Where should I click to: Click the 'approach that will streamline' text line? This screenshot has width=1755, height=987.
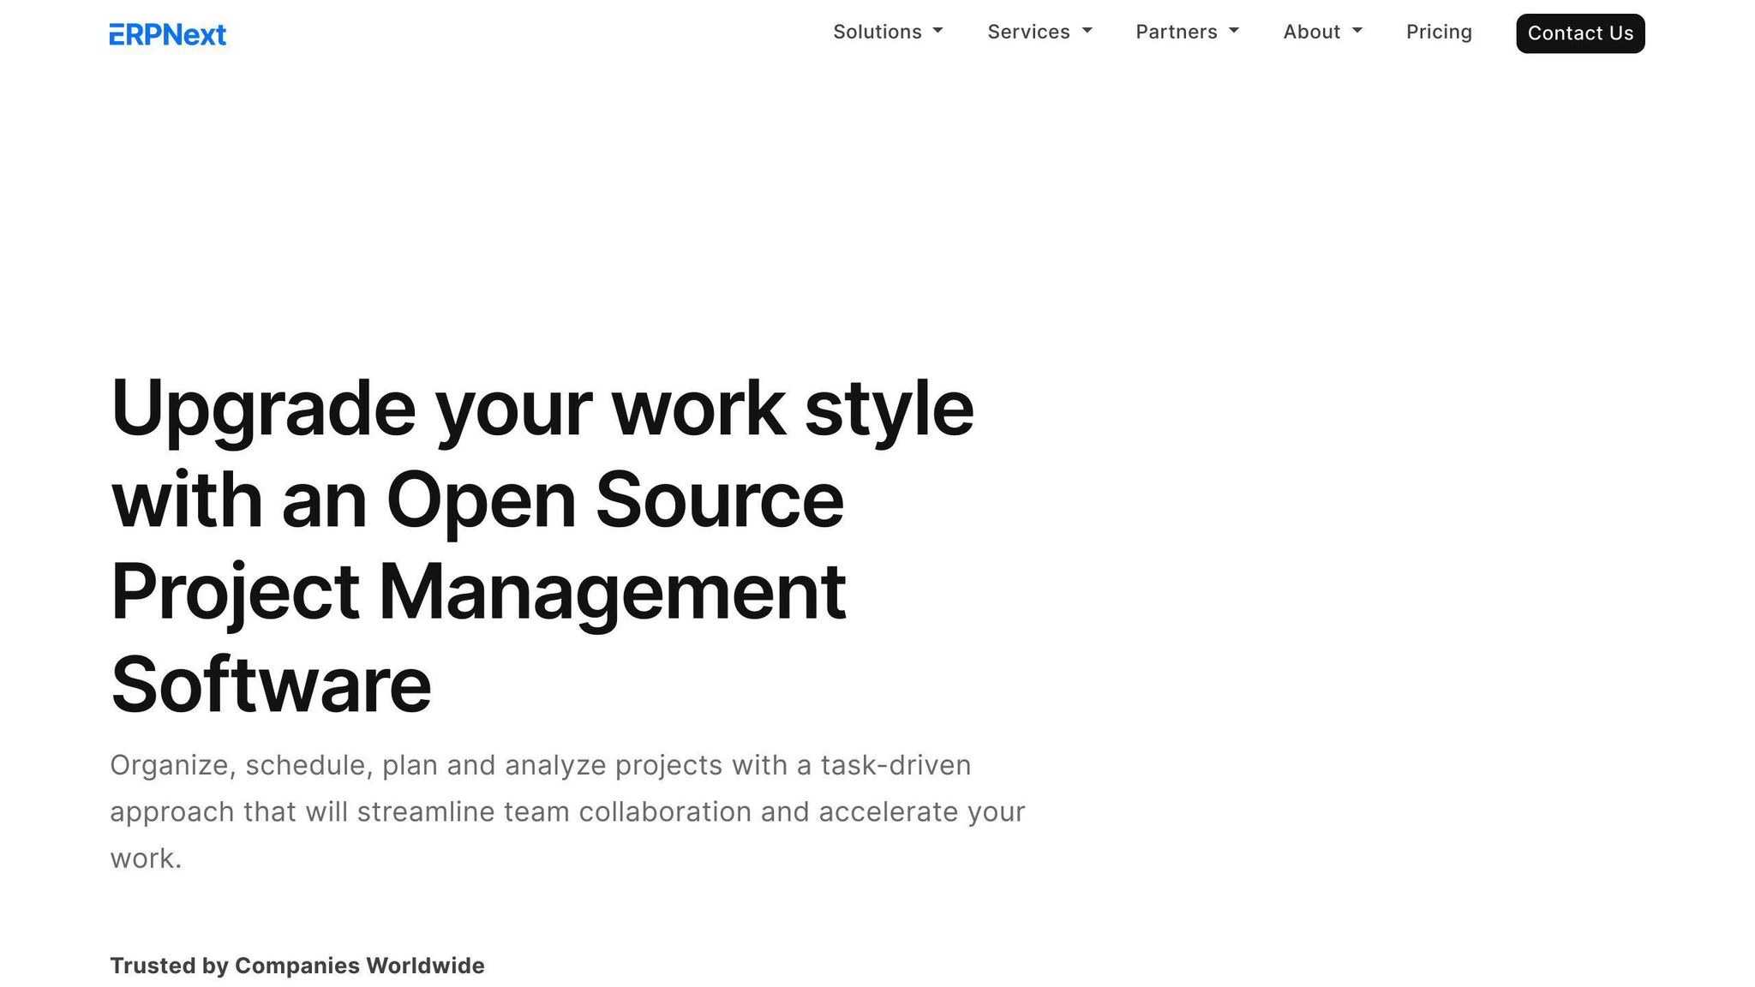coord(567,811)
